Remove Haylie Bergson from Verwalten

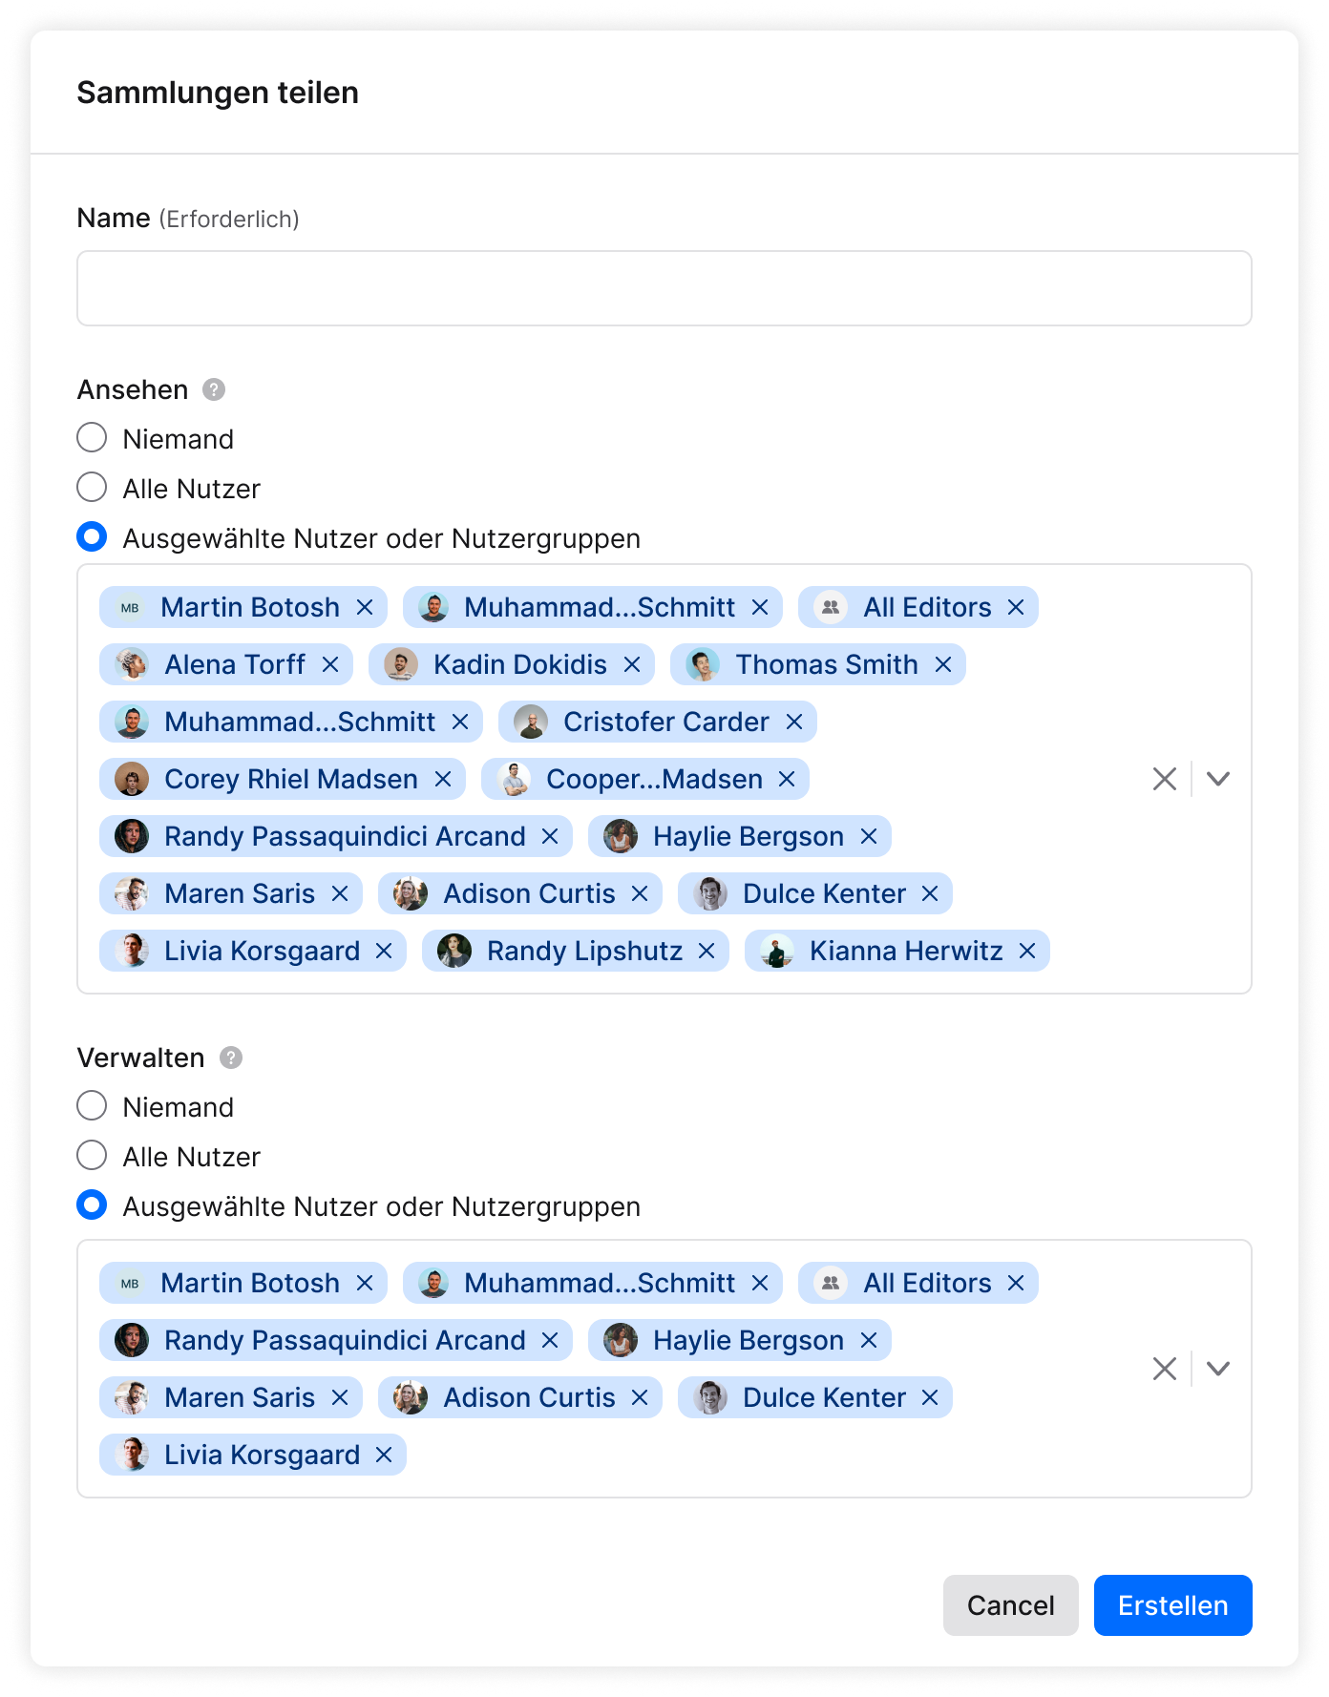point(869,1340)
